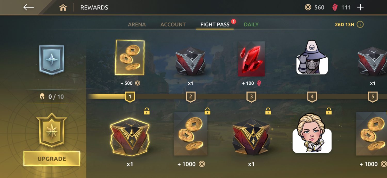Open the season timer info icon
387x178 pixels.
[360, 24]
